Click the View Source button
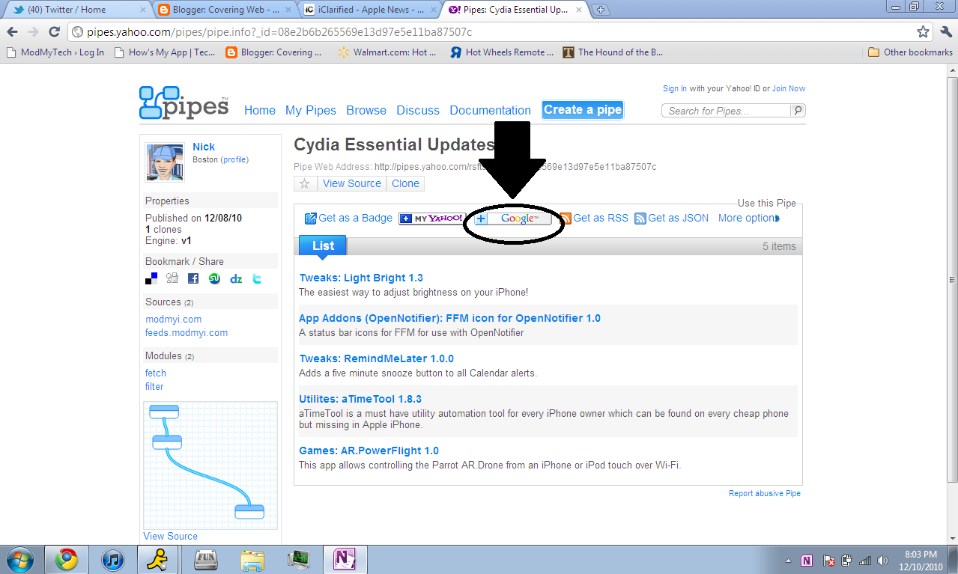Viewport: 958px width, 574px height. (352, 183)
